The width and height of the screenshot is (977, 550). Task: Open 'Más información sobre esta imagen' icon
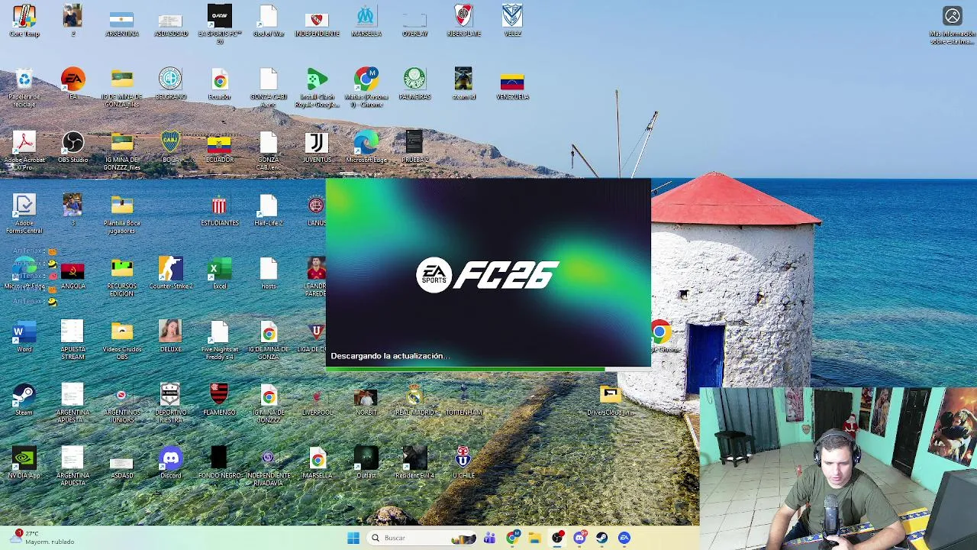point(952,25)
